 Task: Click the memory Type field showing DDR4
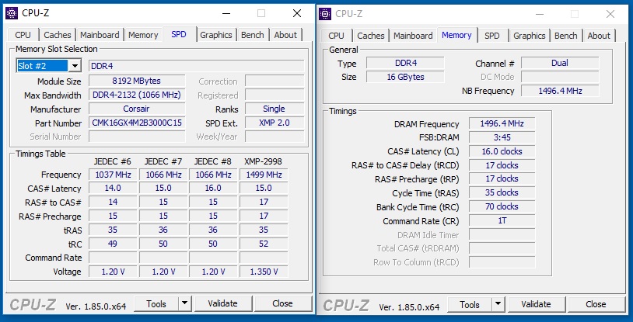(405, 63)
